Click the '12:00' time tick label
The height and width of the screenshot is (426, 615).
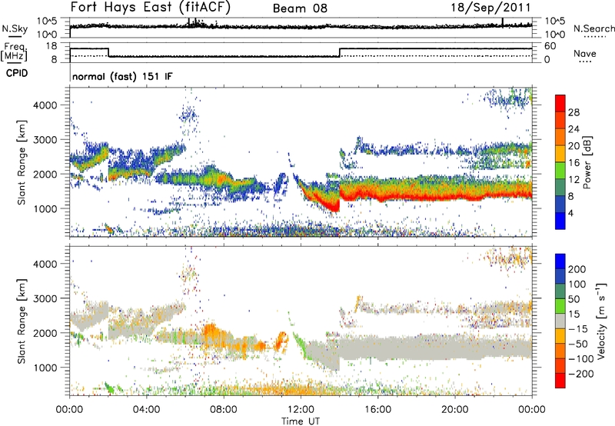pos(301,410)
